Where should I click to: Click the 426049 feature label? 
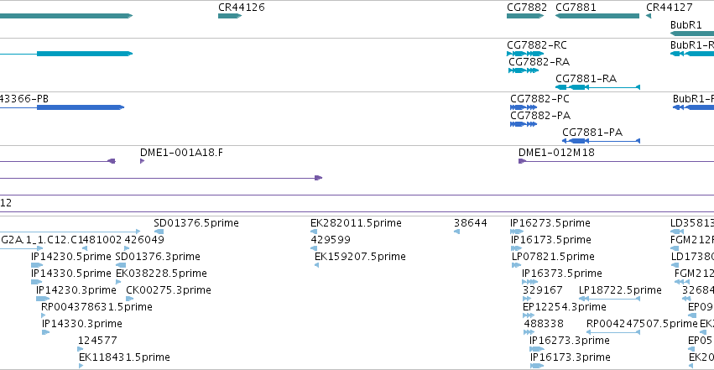pos(144,240)
